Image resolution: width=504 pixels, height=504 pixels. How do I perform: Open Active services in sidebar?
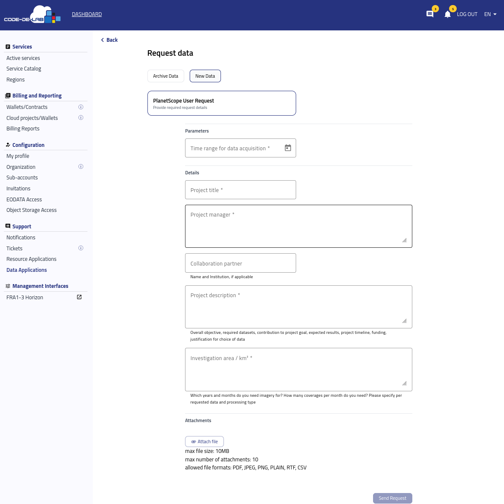(23, 58)
